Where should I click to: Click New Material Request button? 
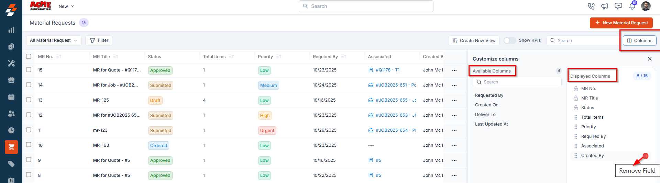coord(621,23)
